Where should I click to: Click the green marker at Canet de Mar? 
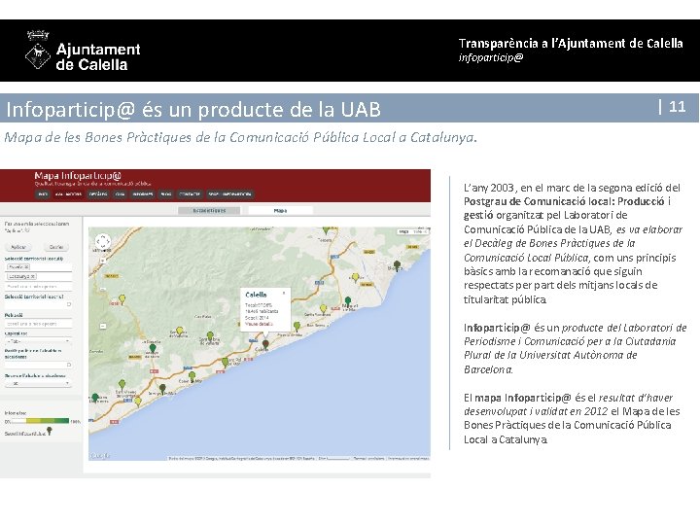pyautogui.click(x=192, y=376)
